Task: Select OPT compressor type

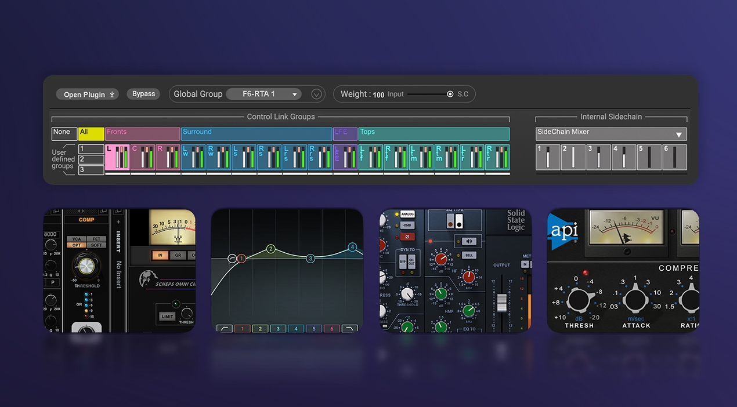Action: click(x=77, y=245)
